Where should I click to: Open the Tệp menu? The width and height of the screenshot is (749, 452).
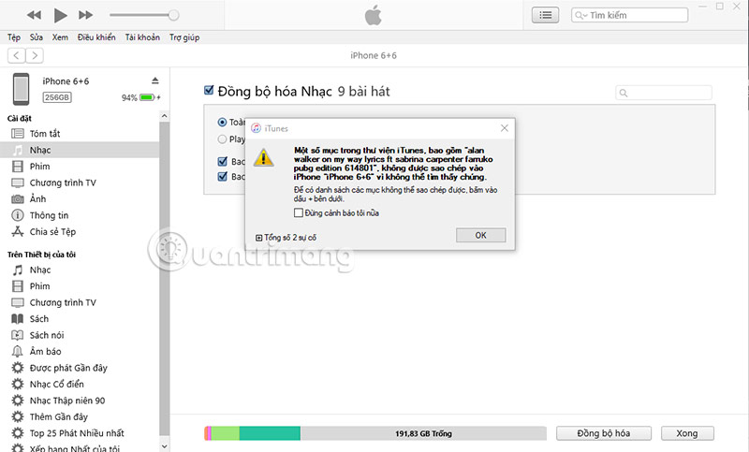point(14,37)
